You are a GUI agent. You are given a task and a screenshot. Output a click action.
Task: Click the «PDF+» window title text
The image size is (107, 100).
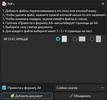point(11,4)
